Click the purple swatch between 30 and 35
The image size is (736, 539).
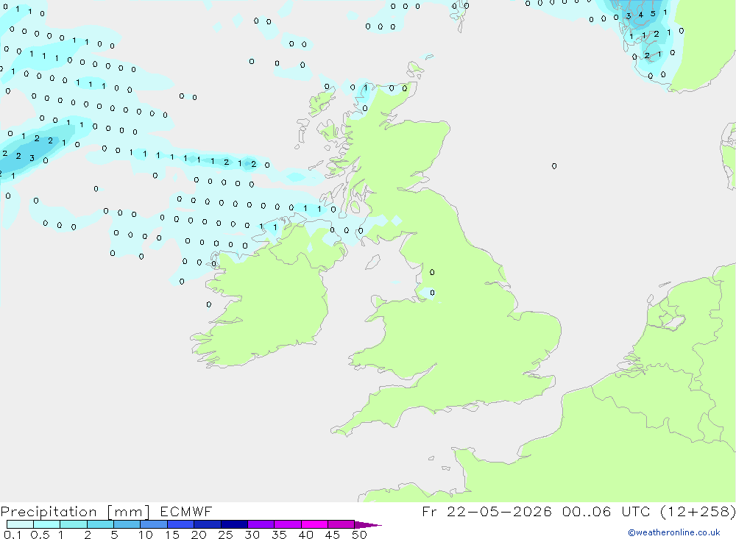click(x=261, y=524)
